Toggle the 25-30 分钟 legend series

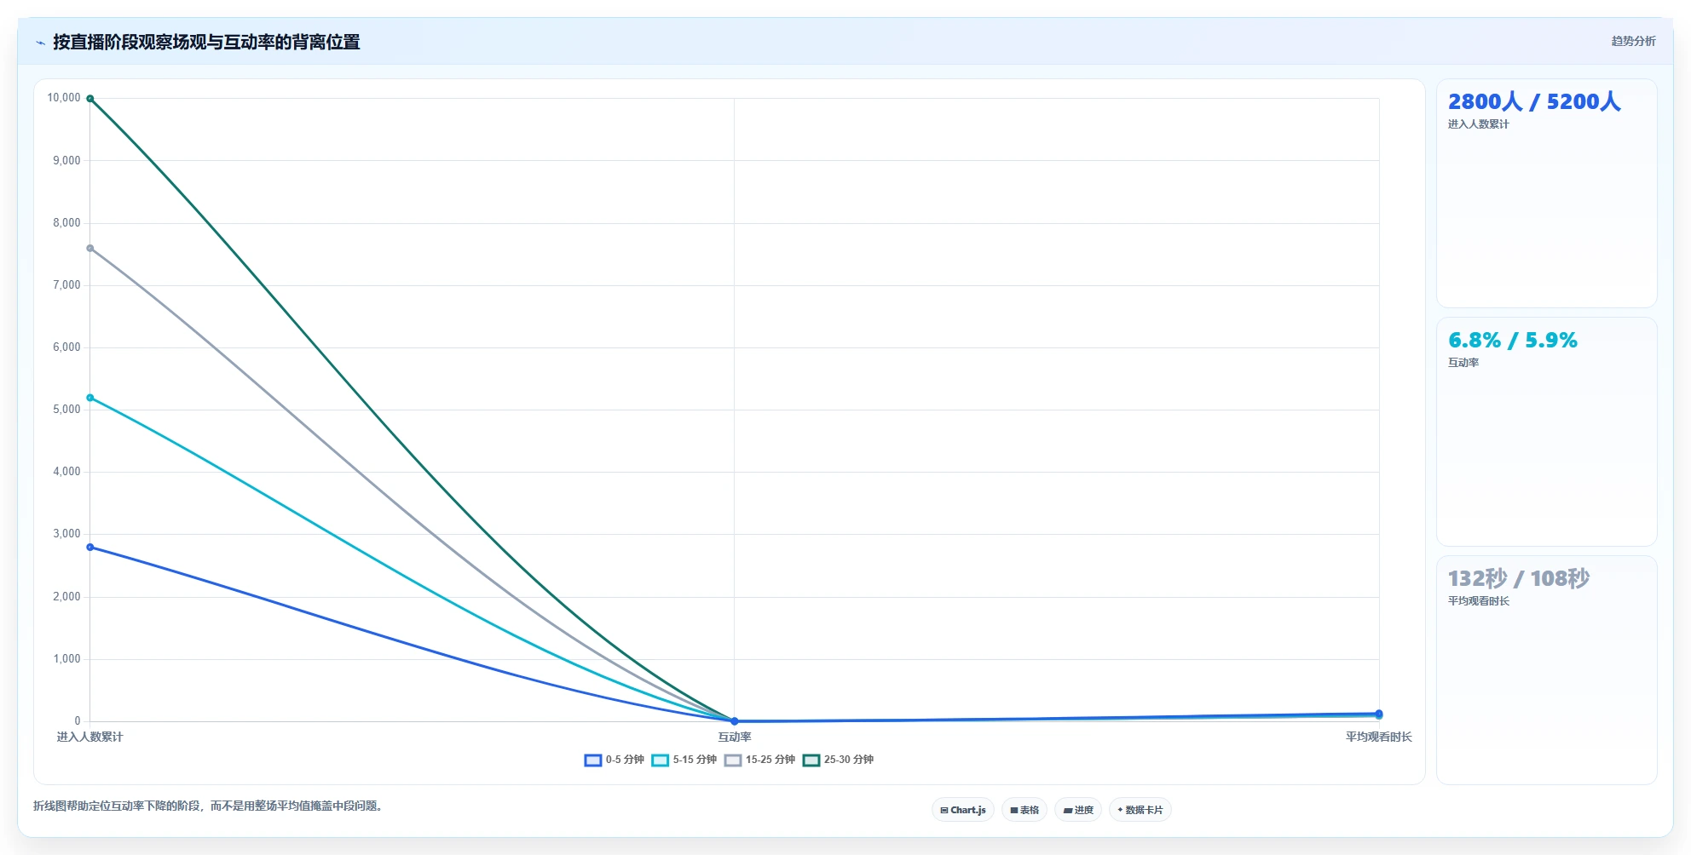(838, 760)
